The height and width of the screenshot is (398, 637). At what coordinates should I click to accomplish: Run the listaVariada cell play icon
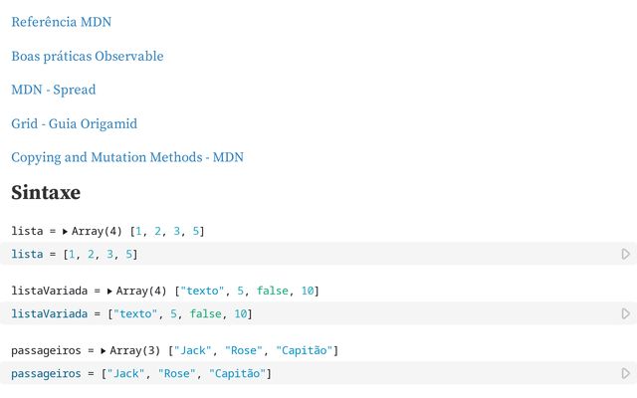point(625,314)
